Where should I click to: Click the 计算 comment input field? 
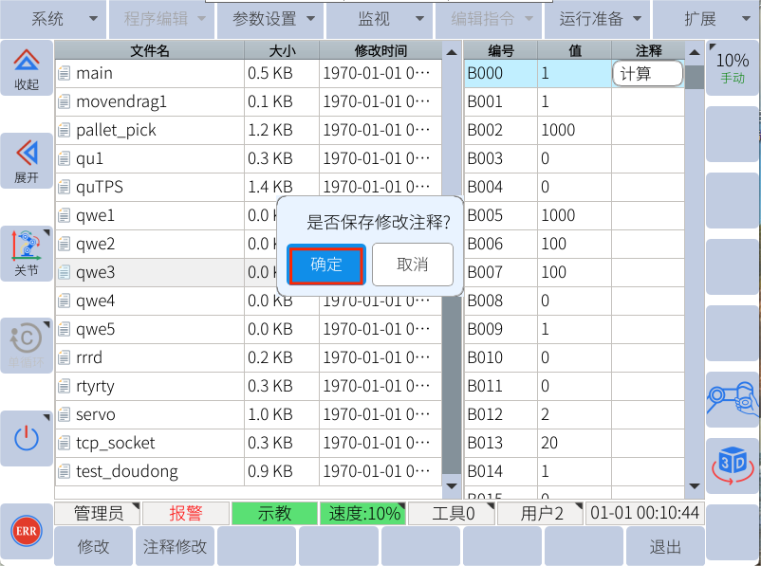click(647, 73)
